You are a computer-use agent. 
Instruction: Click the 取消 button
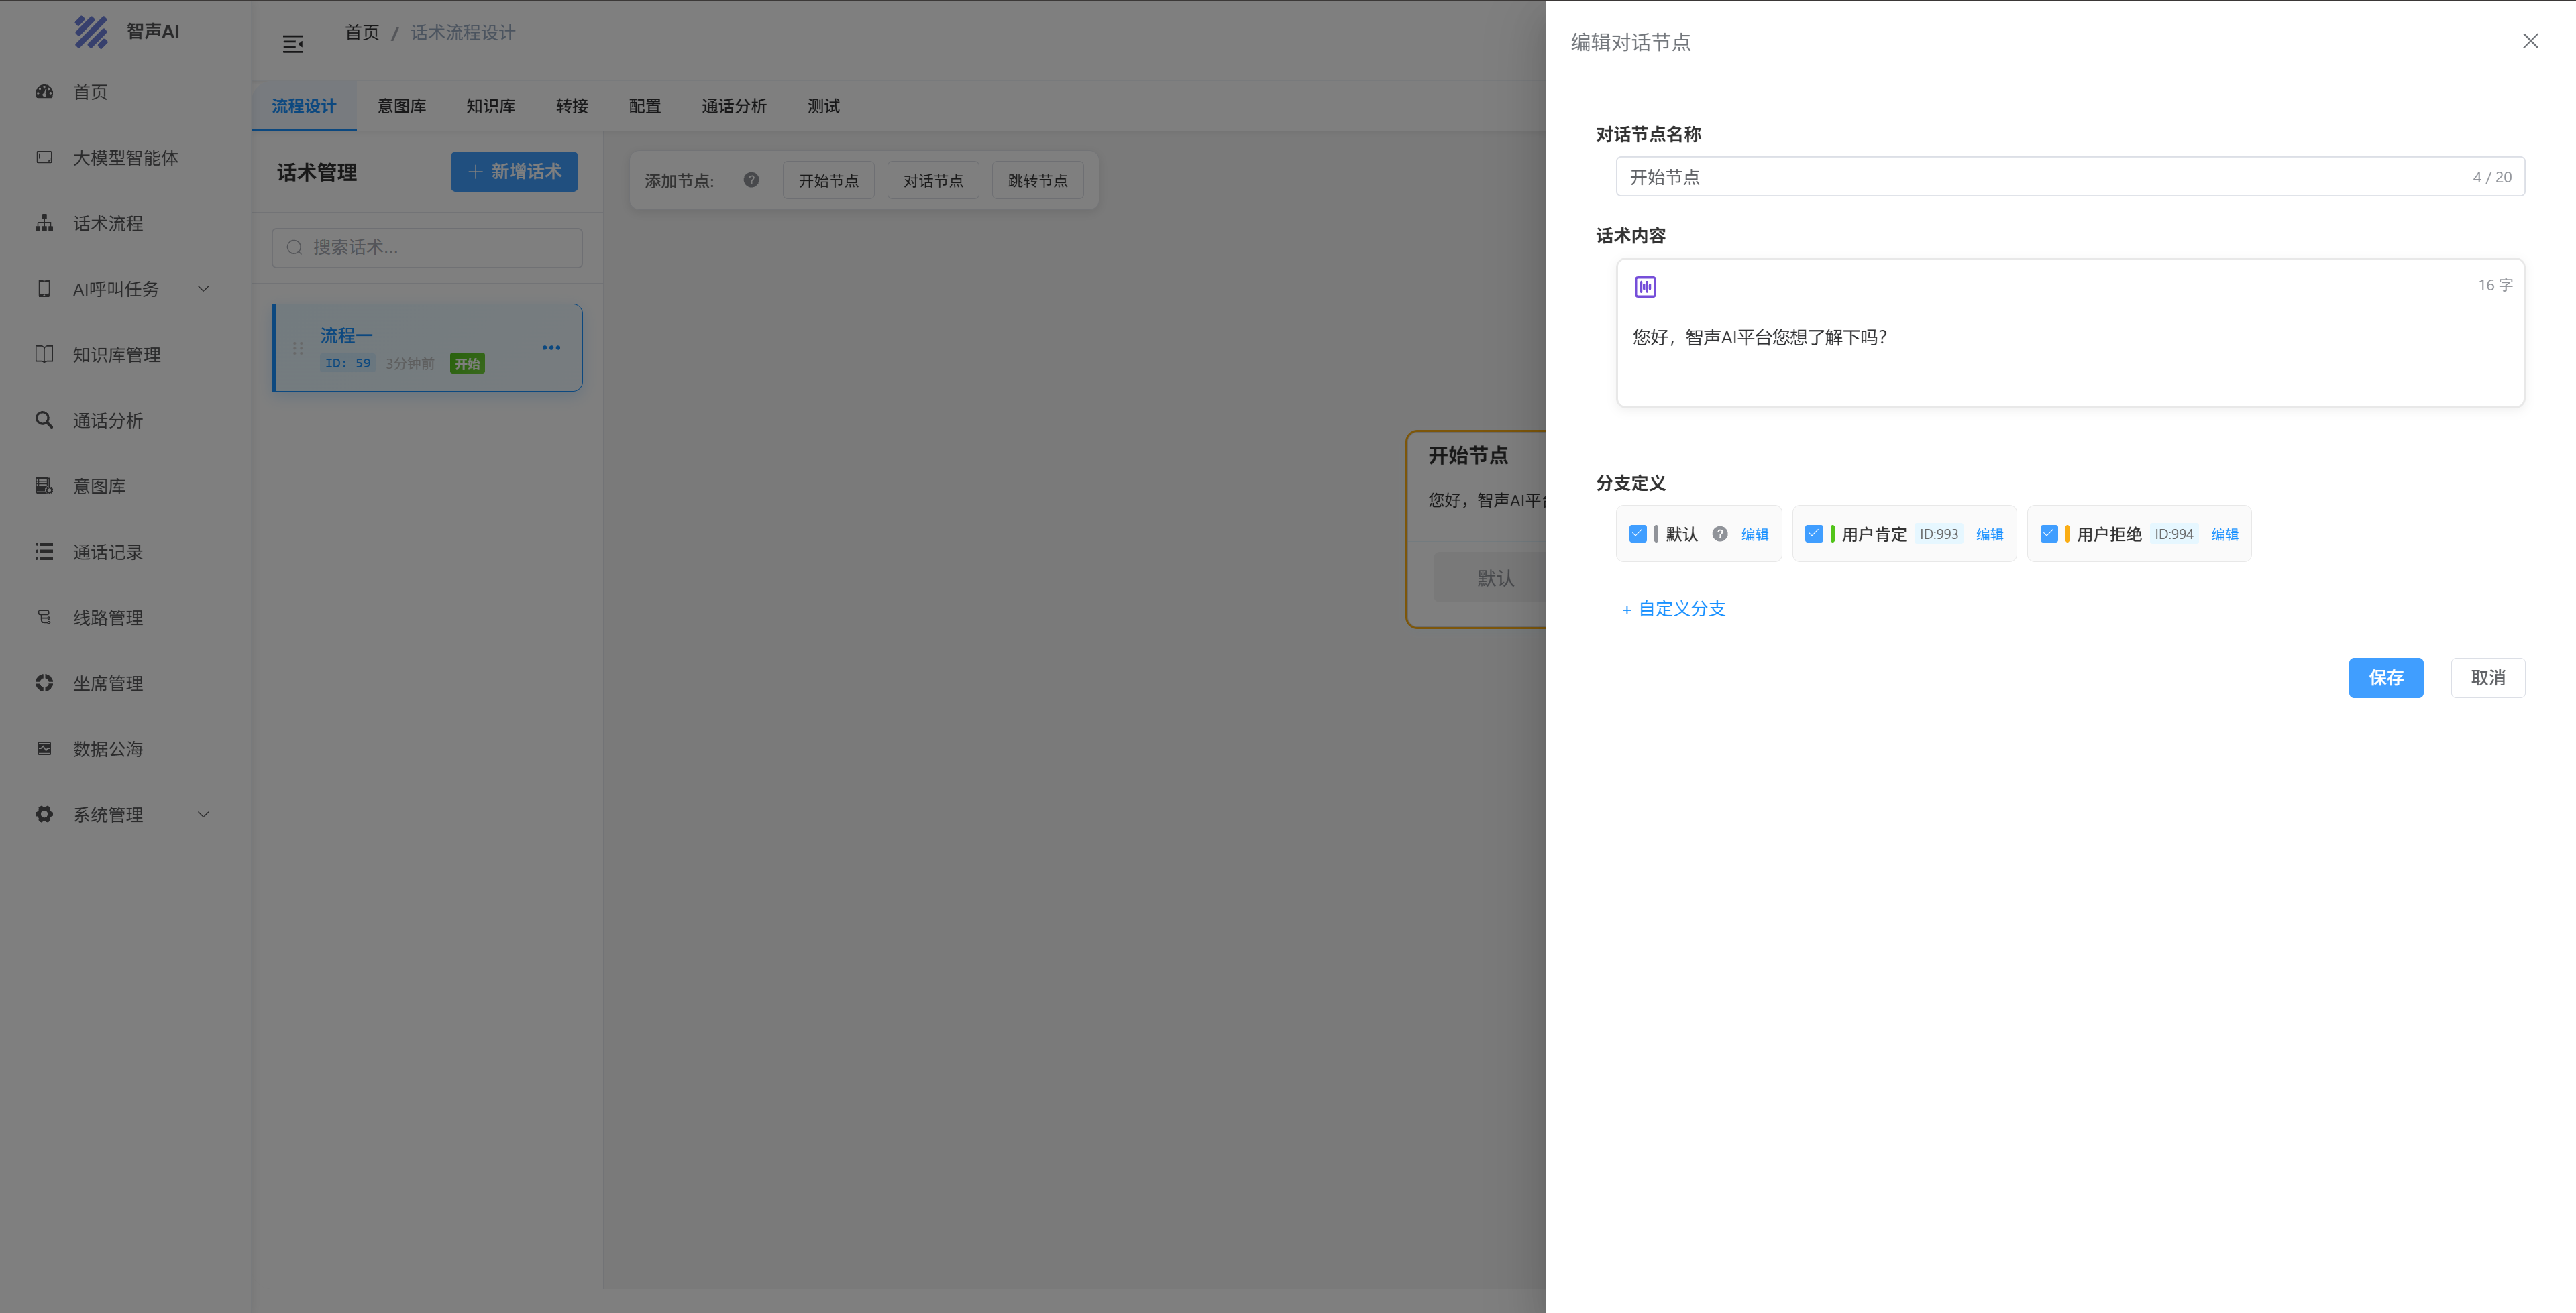click(2487, 678)
